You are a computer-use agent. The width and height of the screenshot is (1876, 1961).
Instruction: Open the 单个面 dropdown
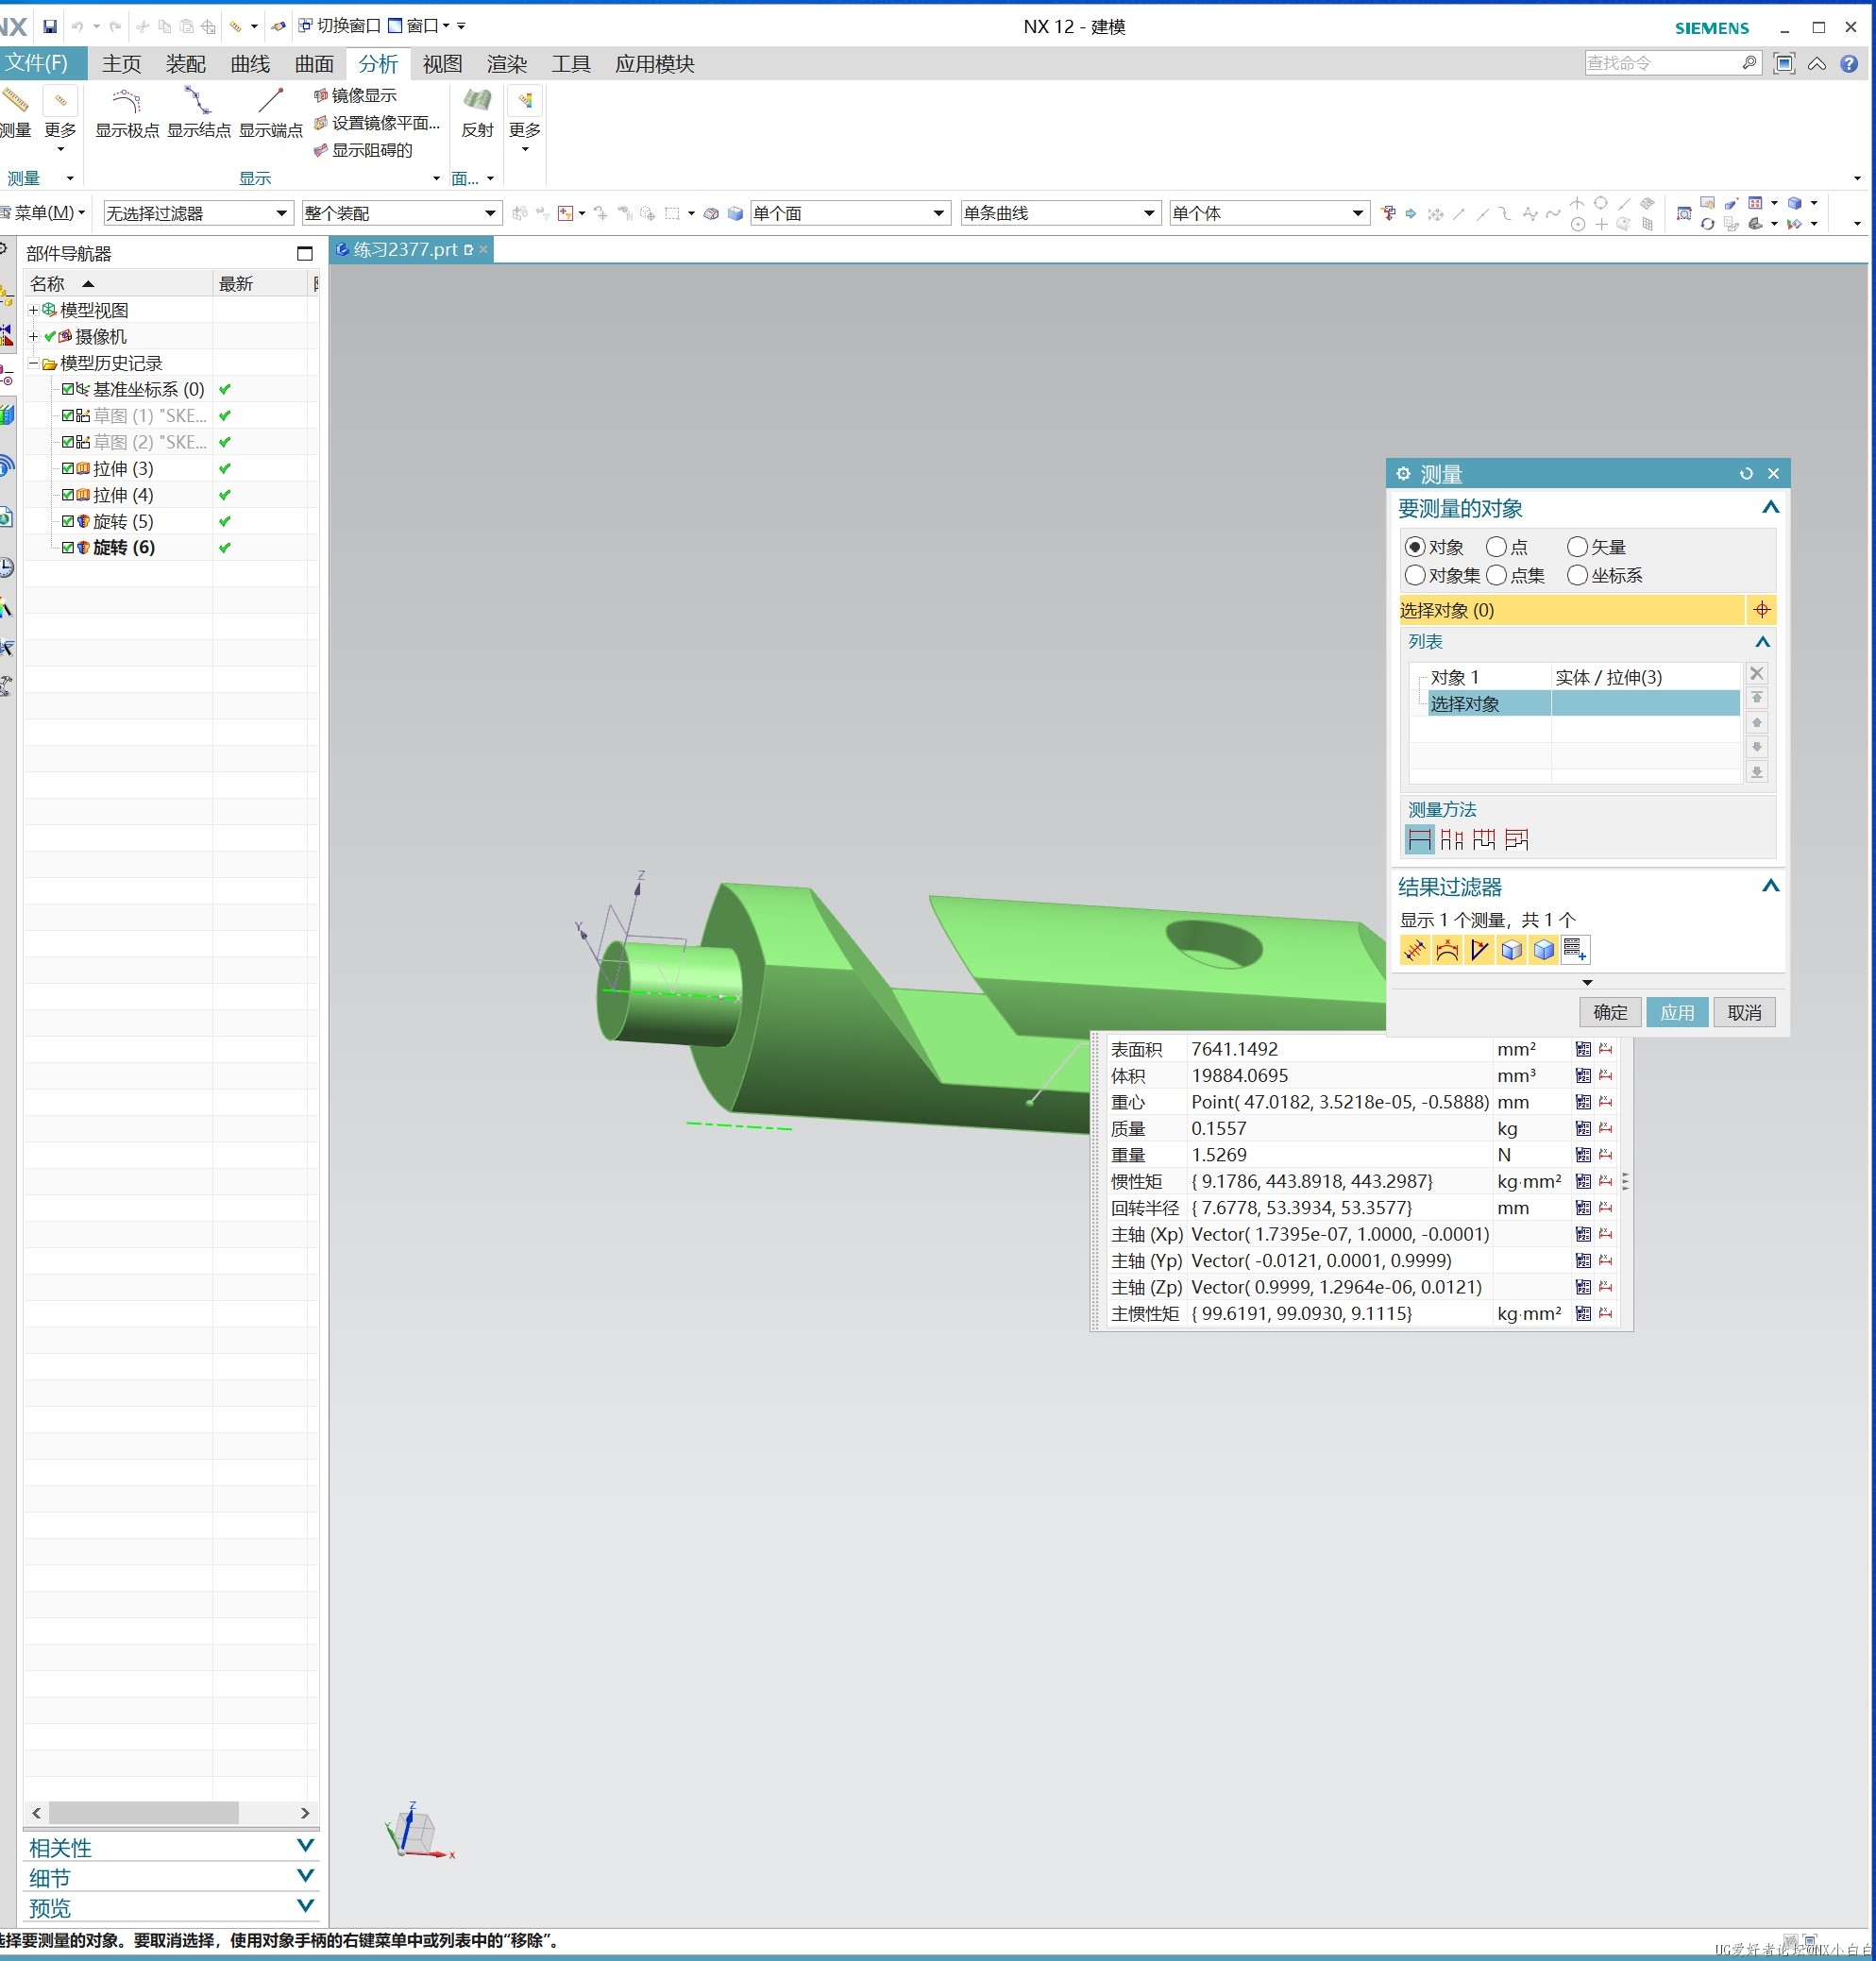[x=849, y=213]
